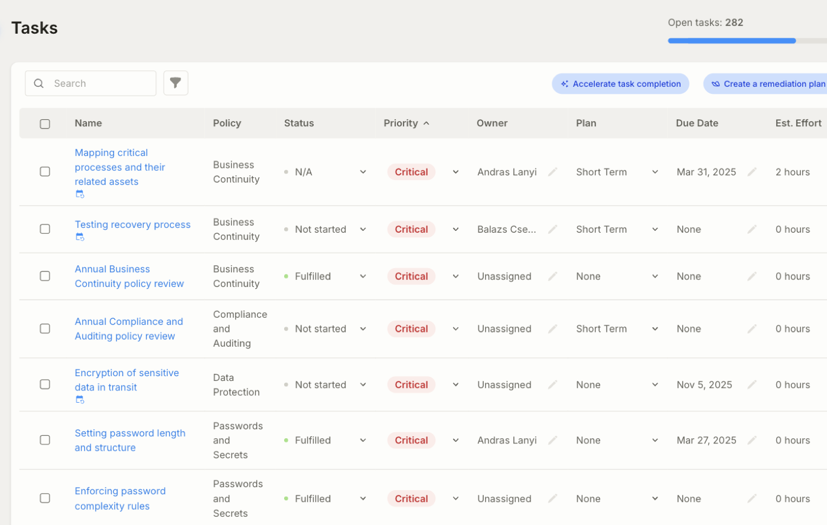Viewport: 827px width, 525px height.
Task: Select the Enforcing password complexity rules row
Action: pyautogui.click(x=45, y=498)
